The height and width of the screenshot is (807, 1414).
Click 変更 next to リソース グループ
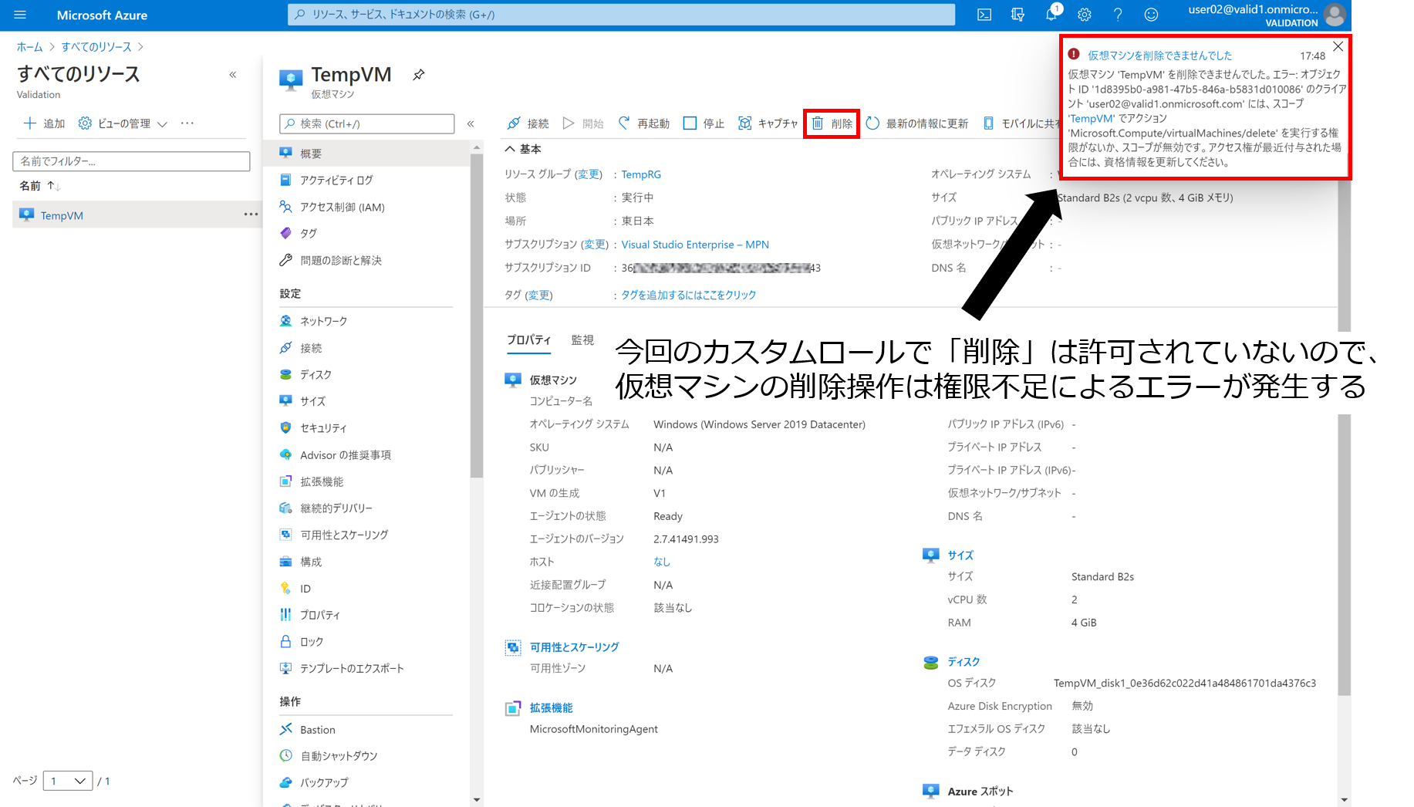pyautogui.click(x=589, y=174)
